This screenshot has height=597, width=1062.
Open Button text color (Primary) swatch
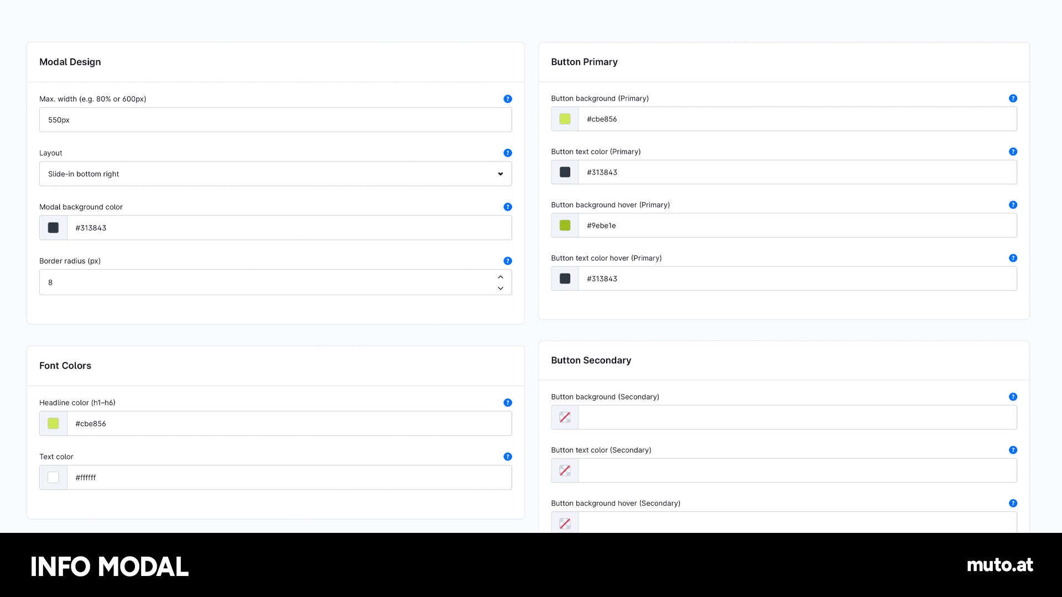pos(565,172)
